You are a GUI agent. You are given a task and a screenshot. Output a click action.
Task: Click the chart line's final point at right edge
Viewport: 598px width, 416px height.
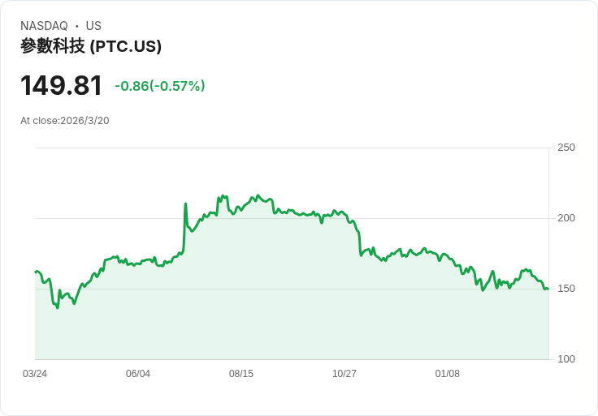548,289
